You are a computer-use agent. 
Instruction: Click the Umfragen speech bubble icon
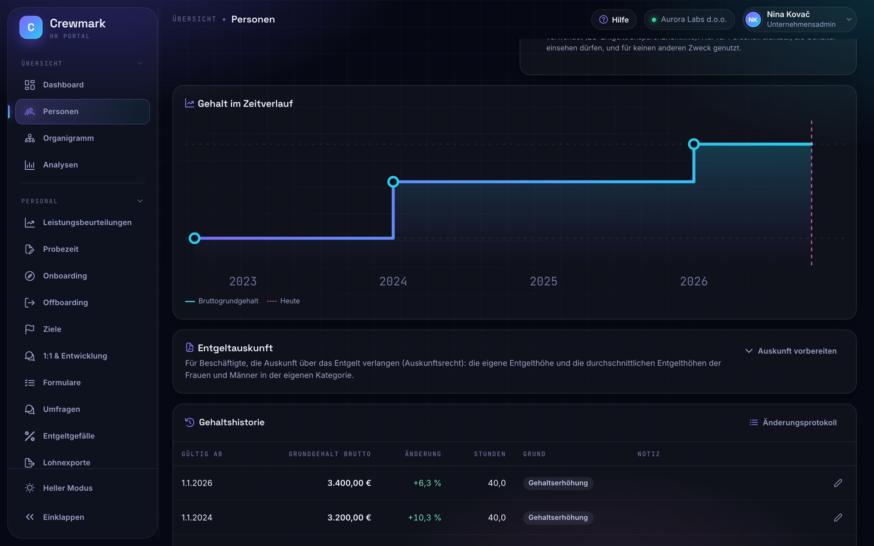30,409
